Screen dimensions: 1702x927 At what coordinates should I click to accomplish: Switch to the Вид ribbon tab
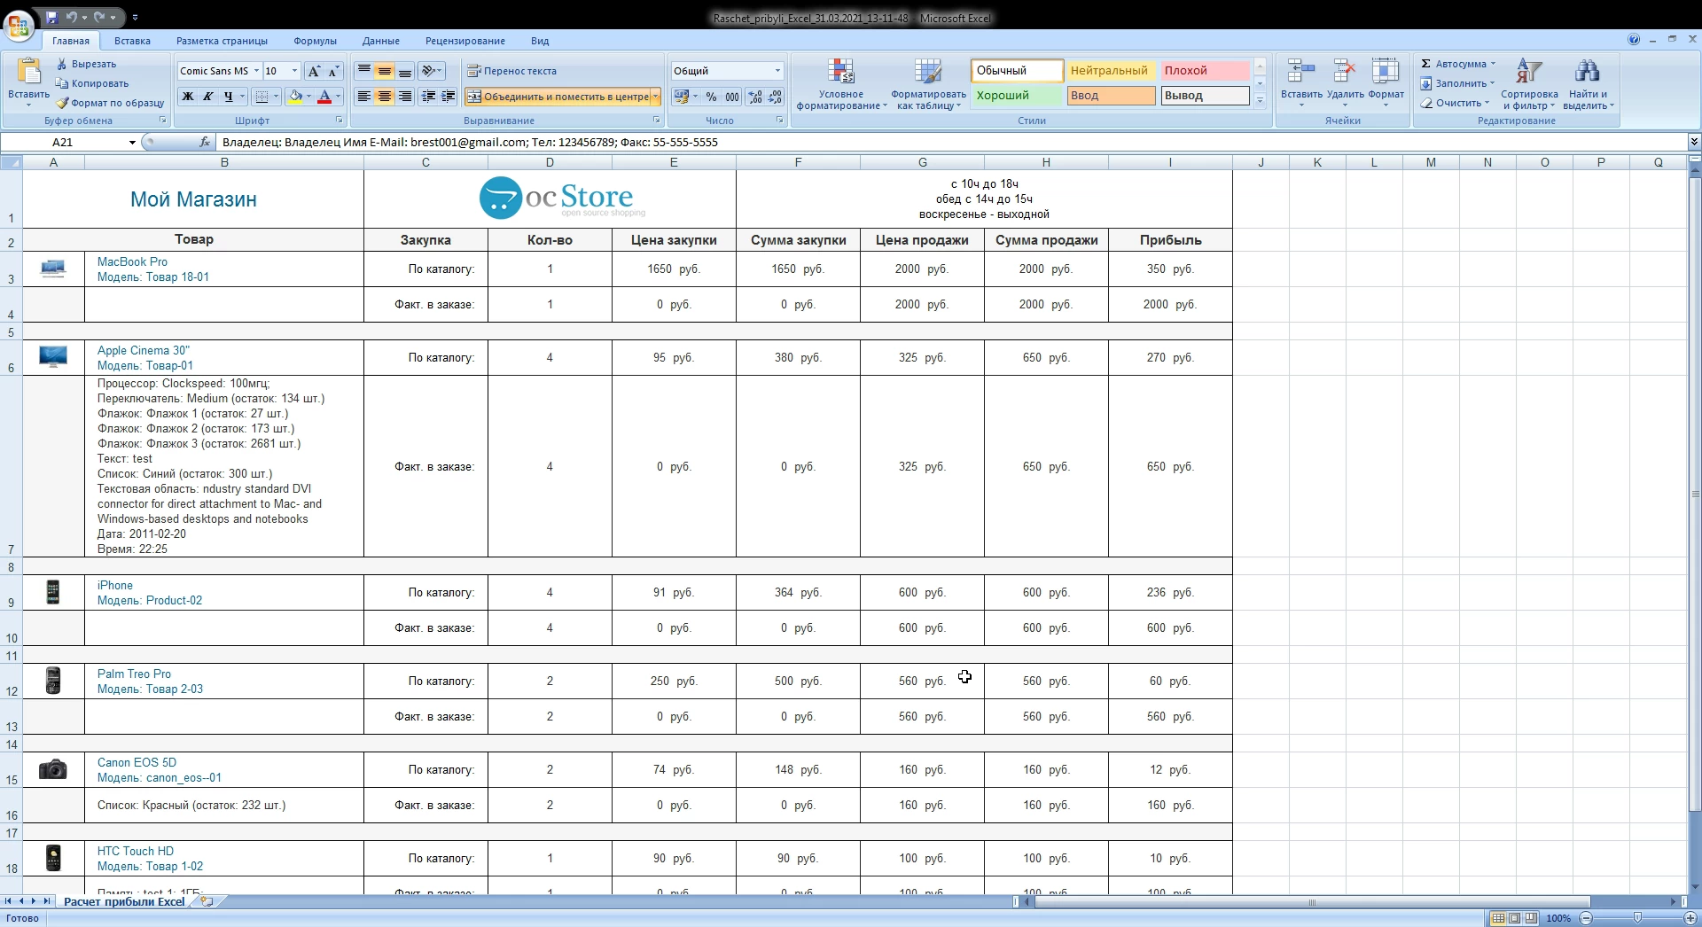(x=540, y=41)
